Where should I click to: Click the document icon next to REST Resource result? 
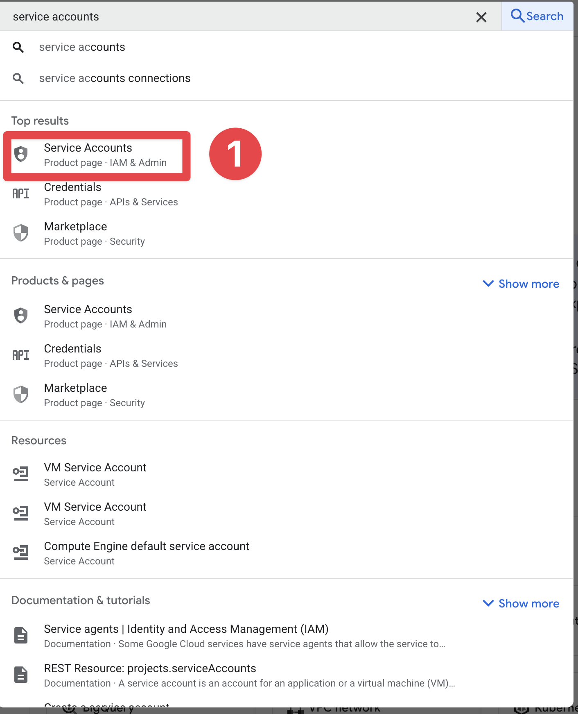20,675
